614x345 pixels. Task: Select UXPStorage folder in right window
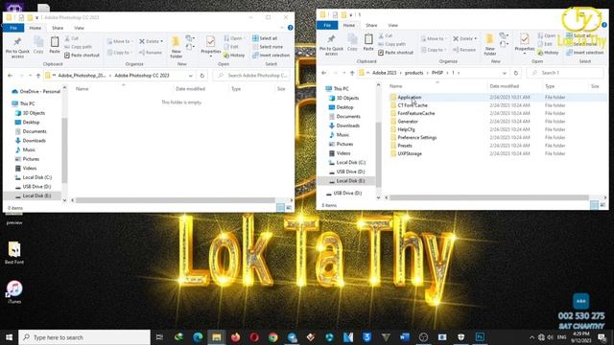(x=410, y=153)
